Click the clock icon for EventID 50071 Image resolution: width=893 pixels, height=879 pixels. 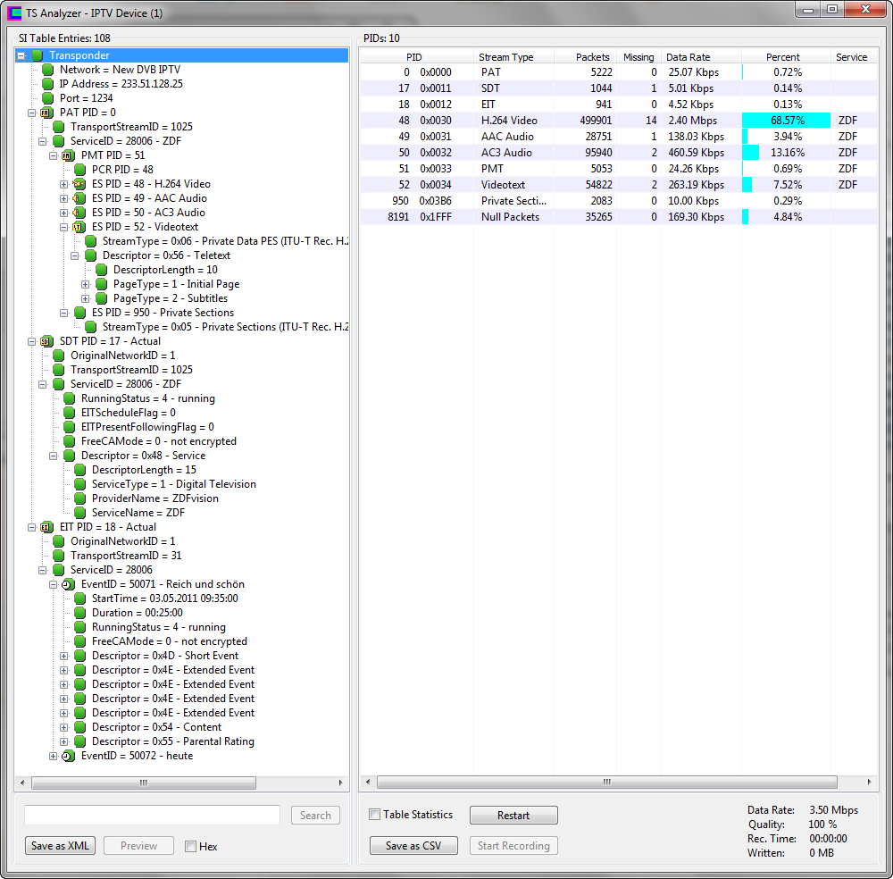[68, 584]
